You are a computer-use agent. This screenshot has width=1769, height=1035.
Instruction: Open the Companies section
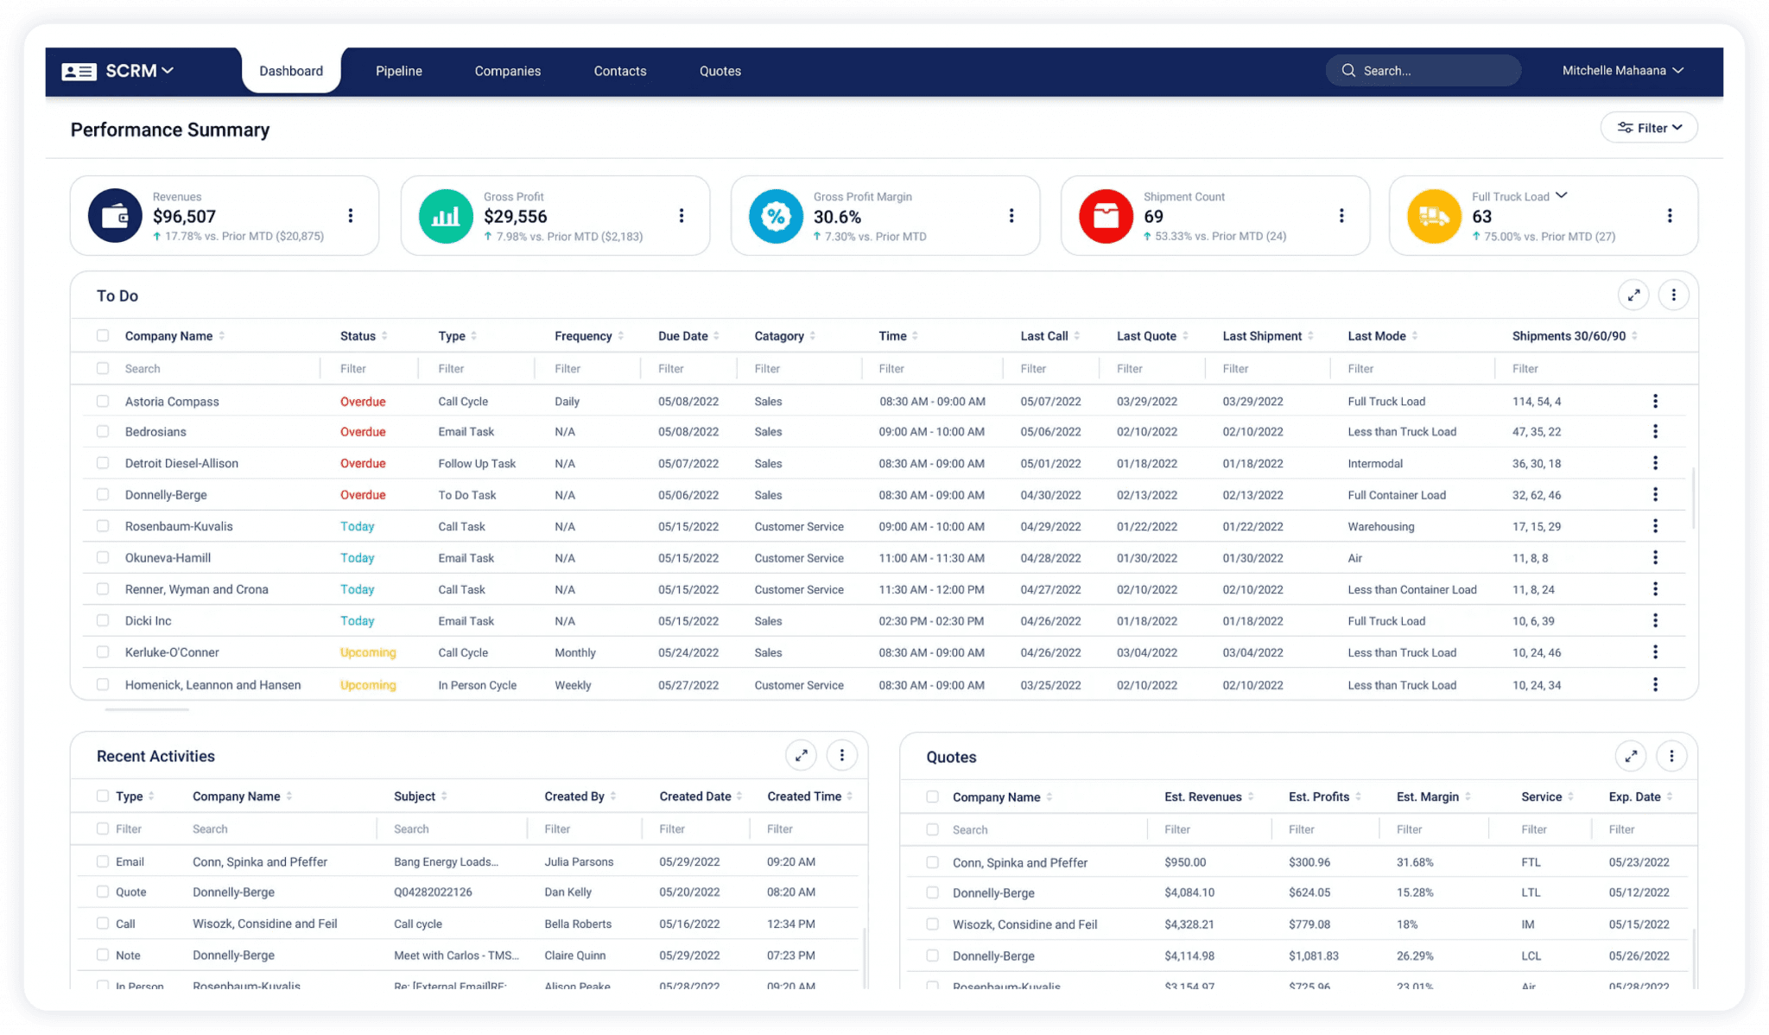(x=507, y=71)
